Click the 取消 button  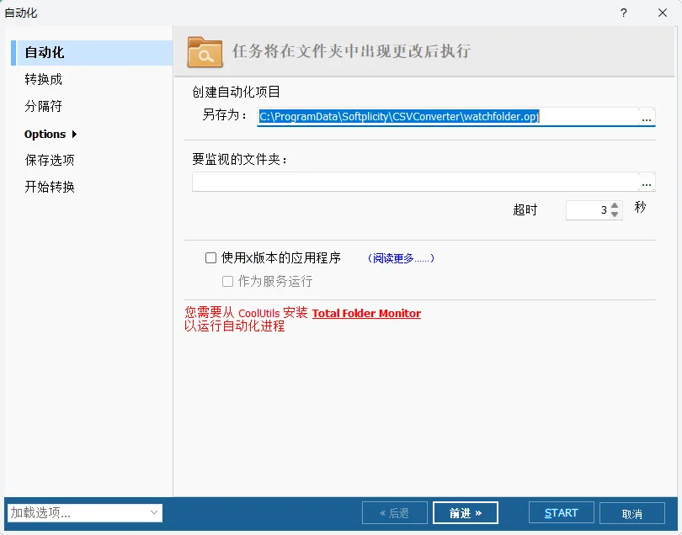point(632,514)
